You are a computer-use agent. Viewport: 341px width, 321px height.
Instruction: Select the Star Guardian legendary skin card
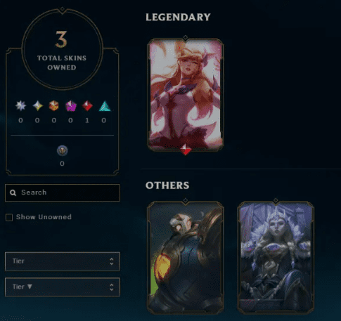pos(186,94)
